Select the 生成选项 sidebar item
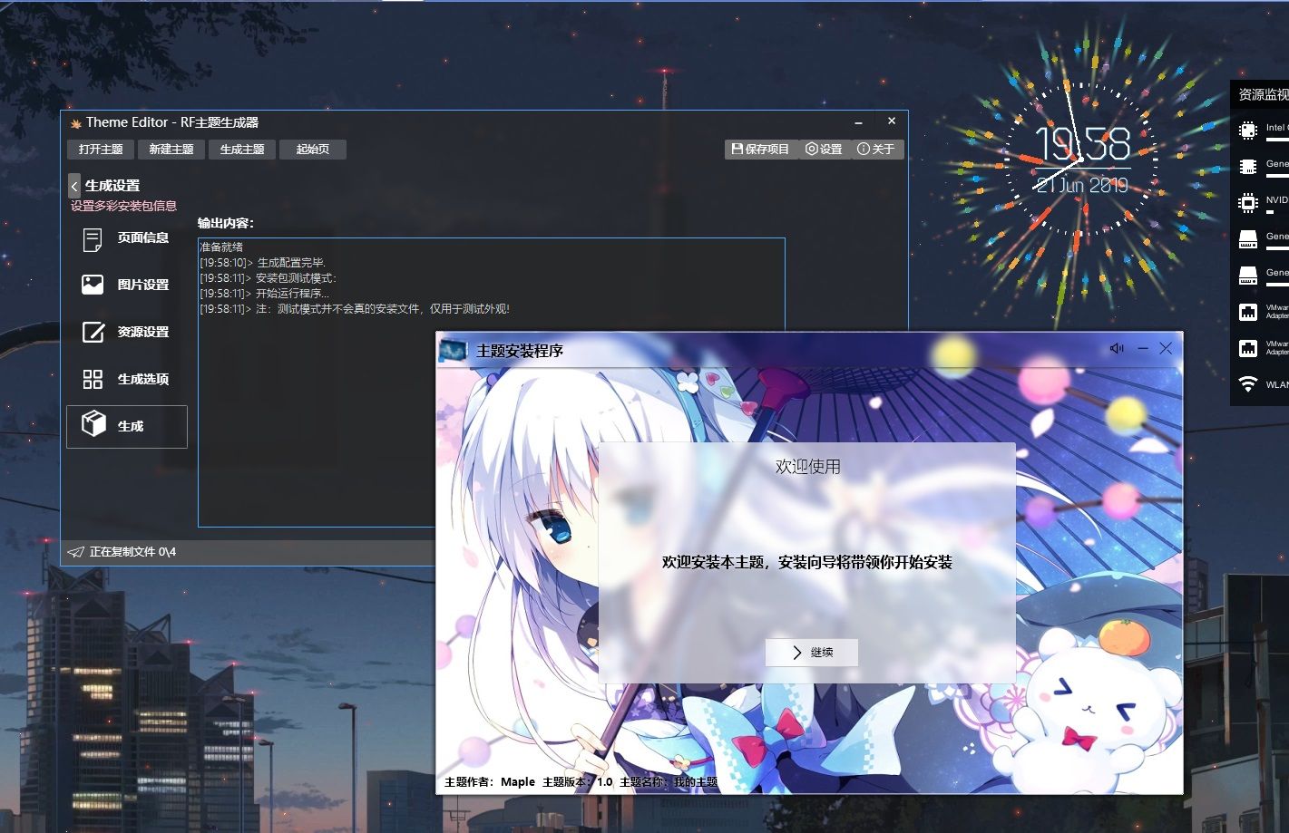 coord(127,380)
